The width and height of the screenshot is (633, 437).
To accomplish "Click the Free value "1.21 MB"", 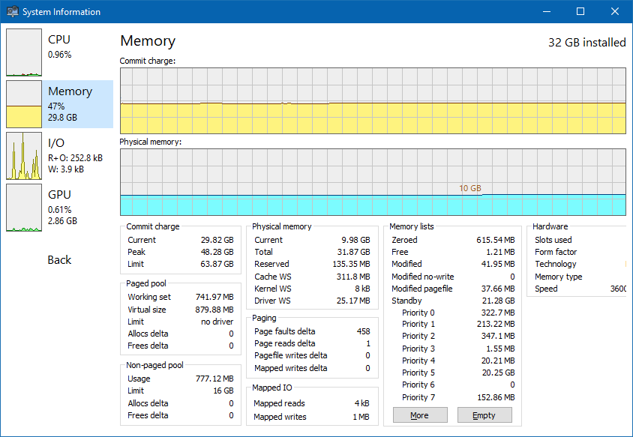I will 500,252.
